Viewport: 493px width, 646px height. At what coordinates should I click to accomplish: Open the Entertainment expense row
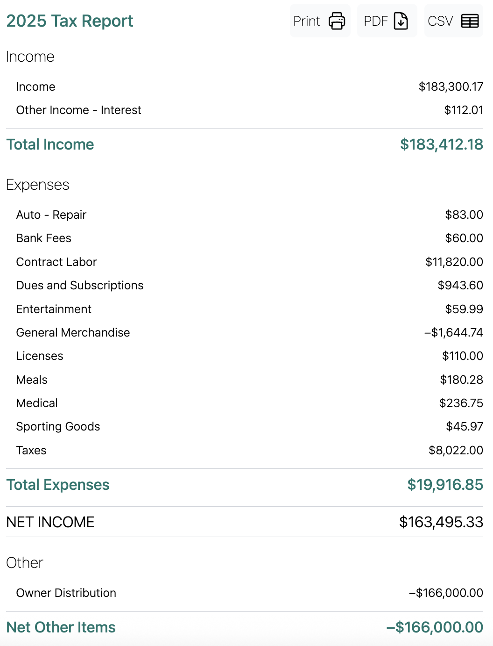[x=54, y=309]
